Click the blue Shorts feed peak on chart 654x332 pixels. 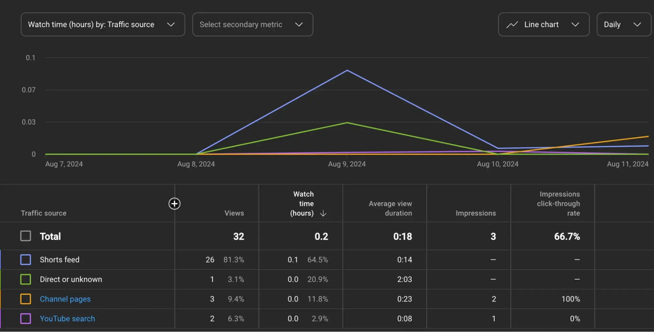[347, 70]
